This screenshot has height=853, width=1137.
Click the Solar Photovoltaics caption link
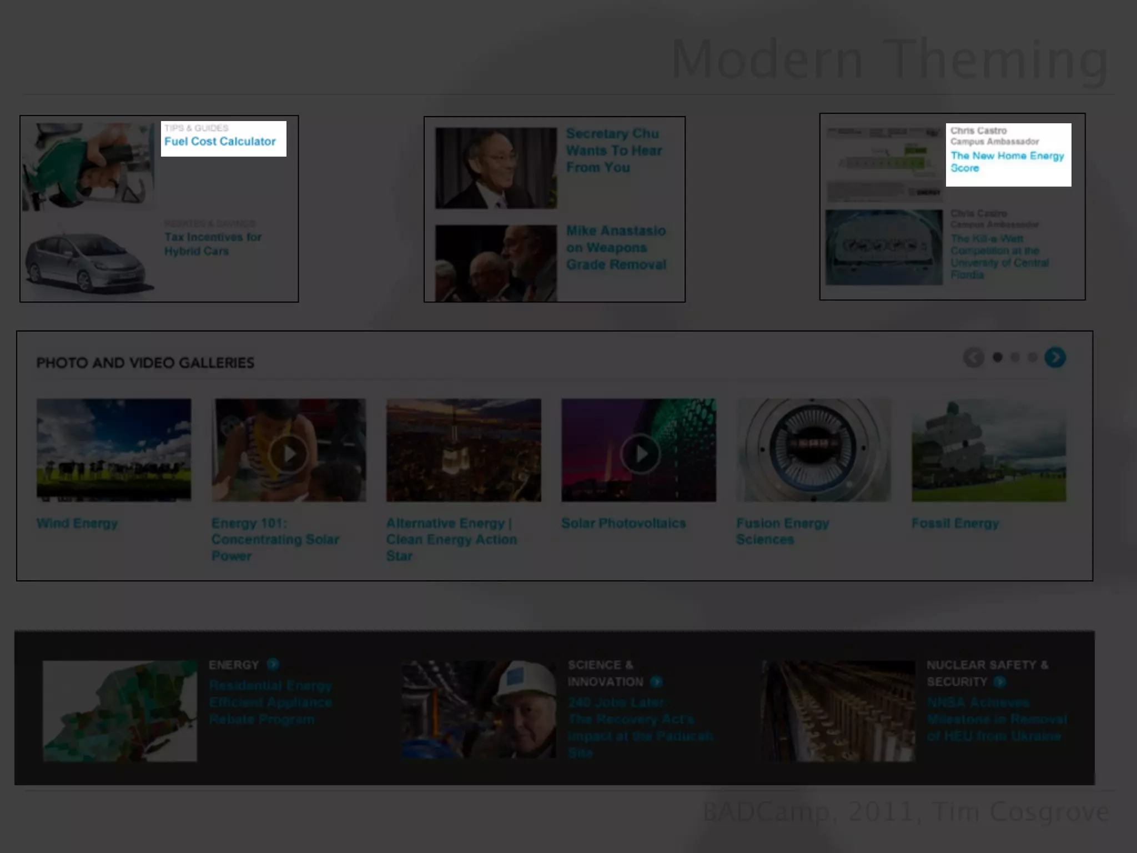click(x=623, y=523)
